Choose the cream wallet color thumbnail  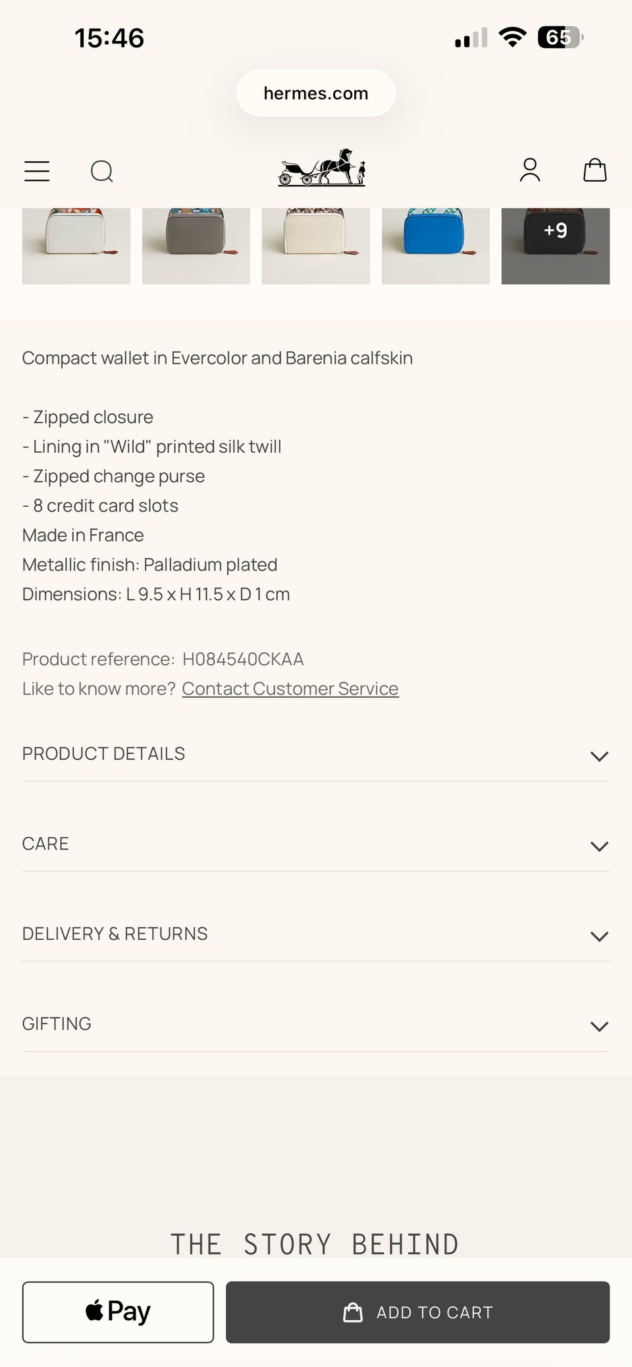coord(316,245)
